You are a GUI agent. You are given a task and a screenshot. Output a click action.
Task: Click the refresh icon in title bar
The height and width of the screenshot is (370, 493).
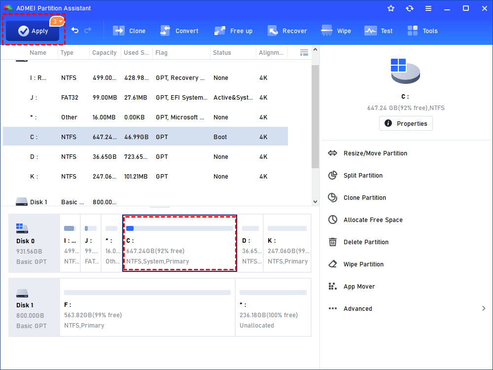(409, 8)
